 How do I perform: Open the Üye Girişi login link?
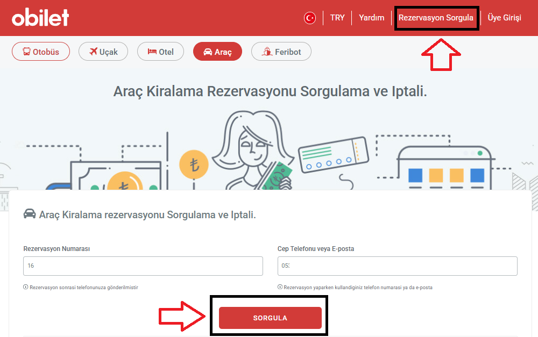[505, 18]
